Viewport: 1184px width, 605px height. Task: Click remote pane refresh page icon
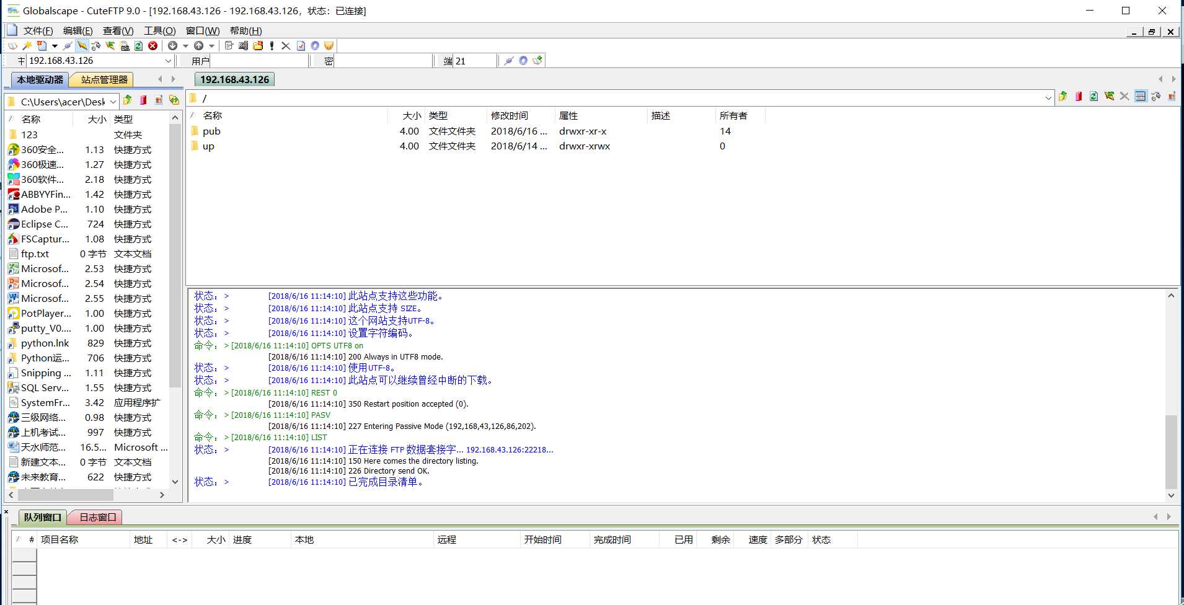(1093, 96)
